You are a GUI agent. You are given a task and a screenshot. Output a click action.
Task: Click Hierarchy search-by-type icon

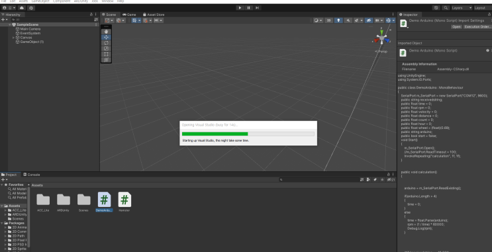[x=96, y=19]
